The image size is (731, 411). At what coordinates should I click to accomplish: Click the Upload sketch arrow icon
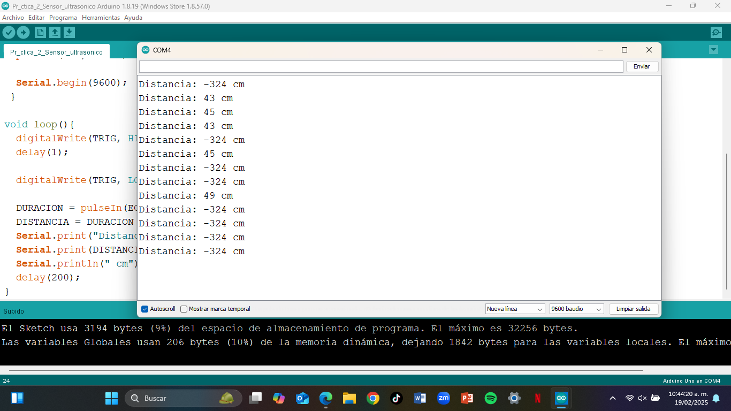point(23,33)
